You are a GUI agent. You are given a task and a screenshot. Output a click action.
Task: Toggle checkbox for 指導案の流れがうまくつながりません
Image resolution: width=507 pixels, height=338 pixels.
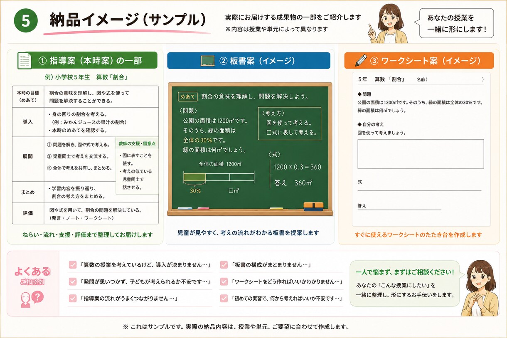coord(73,298)
